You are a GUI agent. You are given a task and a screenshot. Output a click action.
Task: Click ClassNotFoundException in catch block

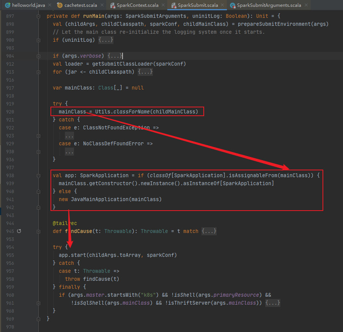pyautogui.click(x=116, y=128)
